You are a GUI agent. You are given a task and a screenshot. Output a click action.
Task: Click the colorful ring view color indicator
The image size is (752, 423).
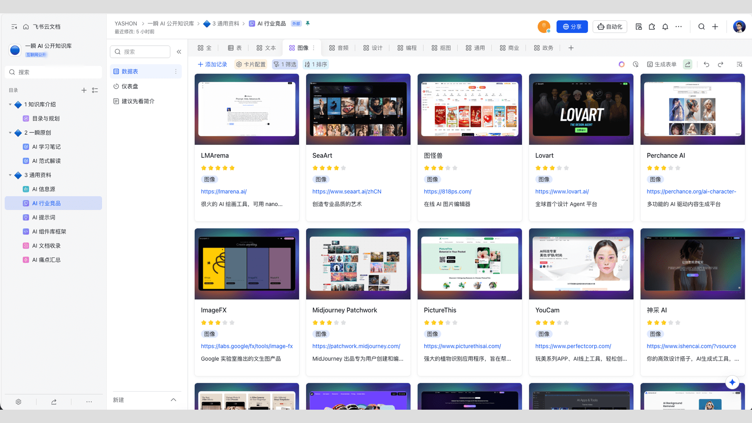point(622,64)
